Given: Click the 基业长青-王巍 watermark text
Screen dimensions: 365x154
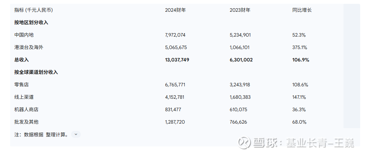Looking at the screenshot, I should pos(323,143).
